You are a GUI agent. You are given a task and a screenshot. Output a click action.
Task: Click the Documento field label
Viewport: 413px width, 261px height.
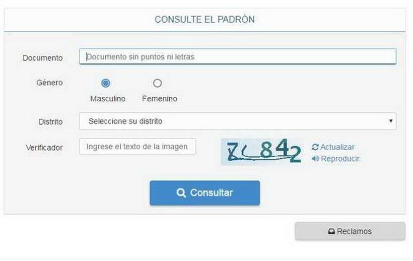[43, 57]
